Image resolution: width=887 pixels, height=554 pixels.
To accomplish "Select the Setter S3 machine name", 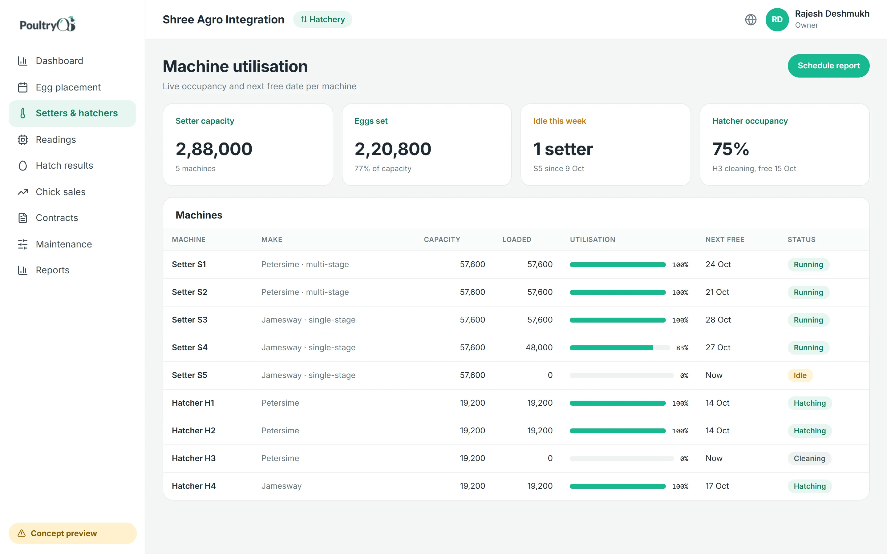I will [189, 320].
